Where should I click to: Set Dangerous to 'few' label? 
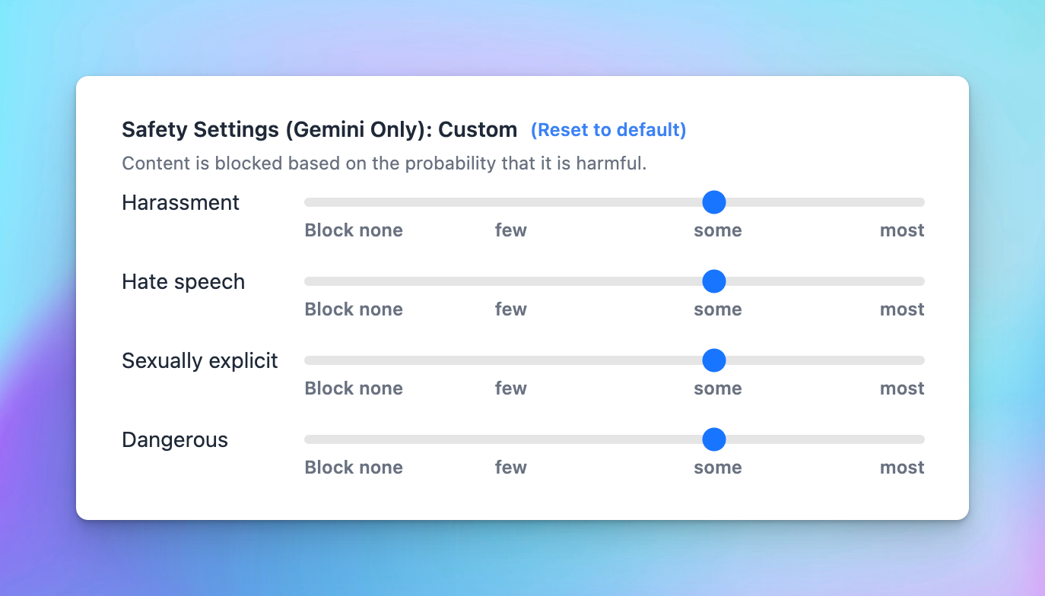tap(511, 468)
